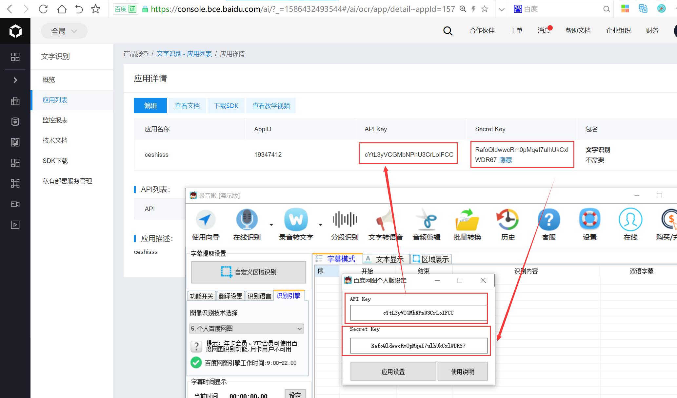Viewport: 677px width, 398px height.
Task: Click the sidebar video camera icon
Action: point(15,204)
